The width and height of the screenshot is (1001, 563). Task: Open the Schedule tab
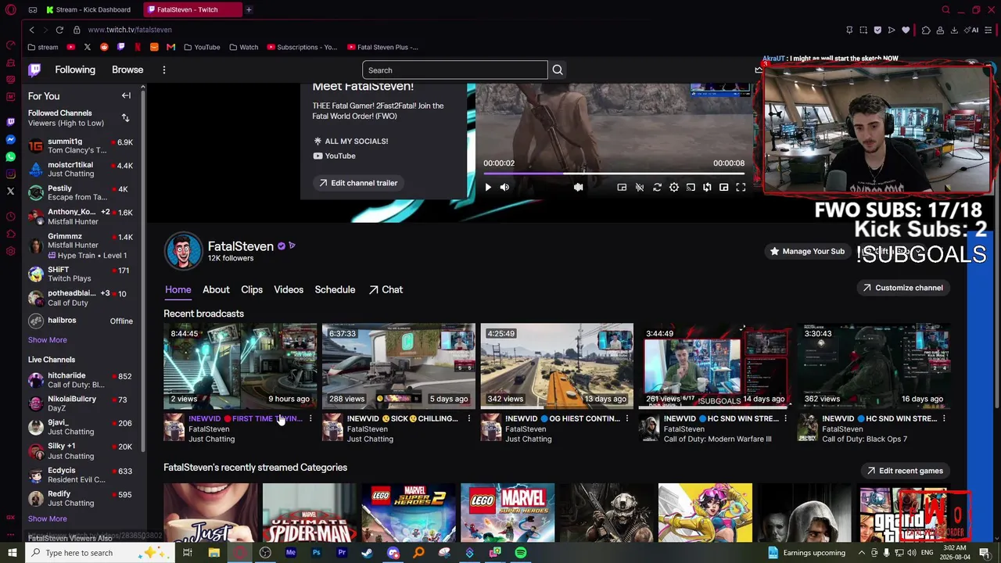(x=335, y=289)
